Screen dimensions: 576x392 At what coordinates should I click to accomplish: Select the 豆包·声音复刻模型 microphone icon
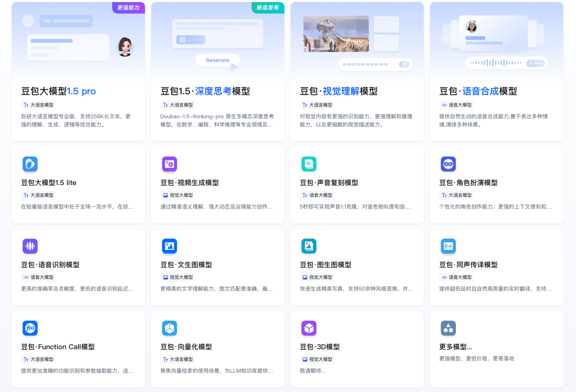308,164
